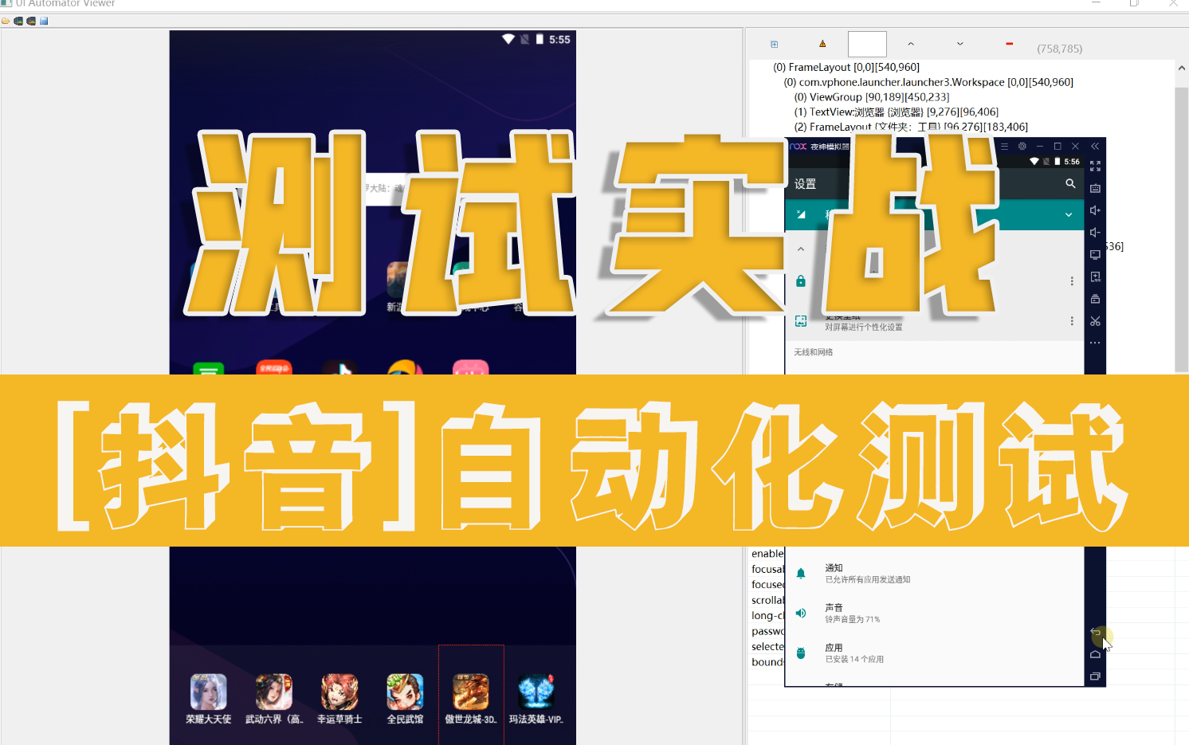The image size is (1189, 745).
Task: Collapse the Nox sidebar with the double-chevron
Action: 1095,147
